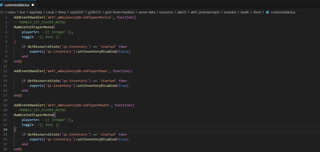Open the death breadcrumb folder
Viewport: 320px width, 152px height.
[x=245, y=12]
